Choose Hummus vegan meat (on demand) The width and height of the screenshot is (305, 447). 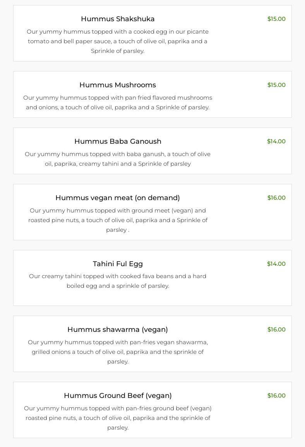tap(118, 198)
